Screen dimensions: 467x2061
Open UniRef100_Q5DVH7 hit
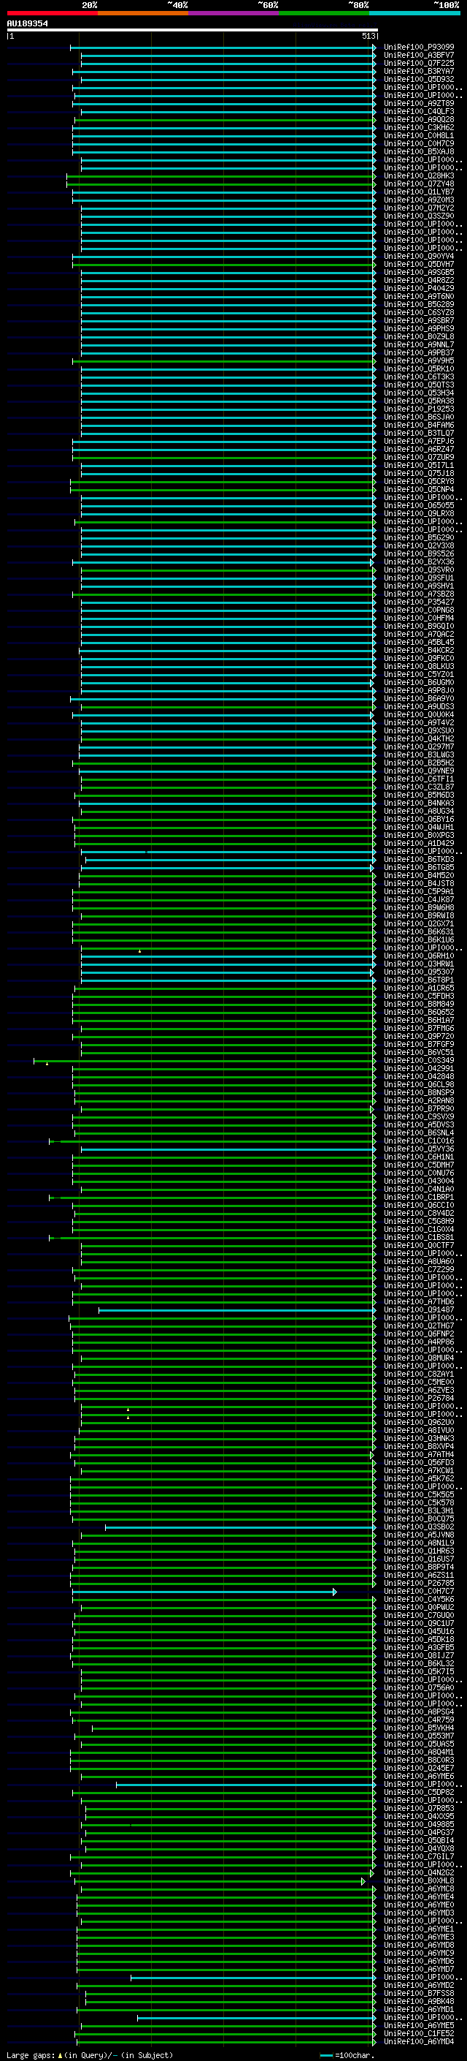[419, 264]
